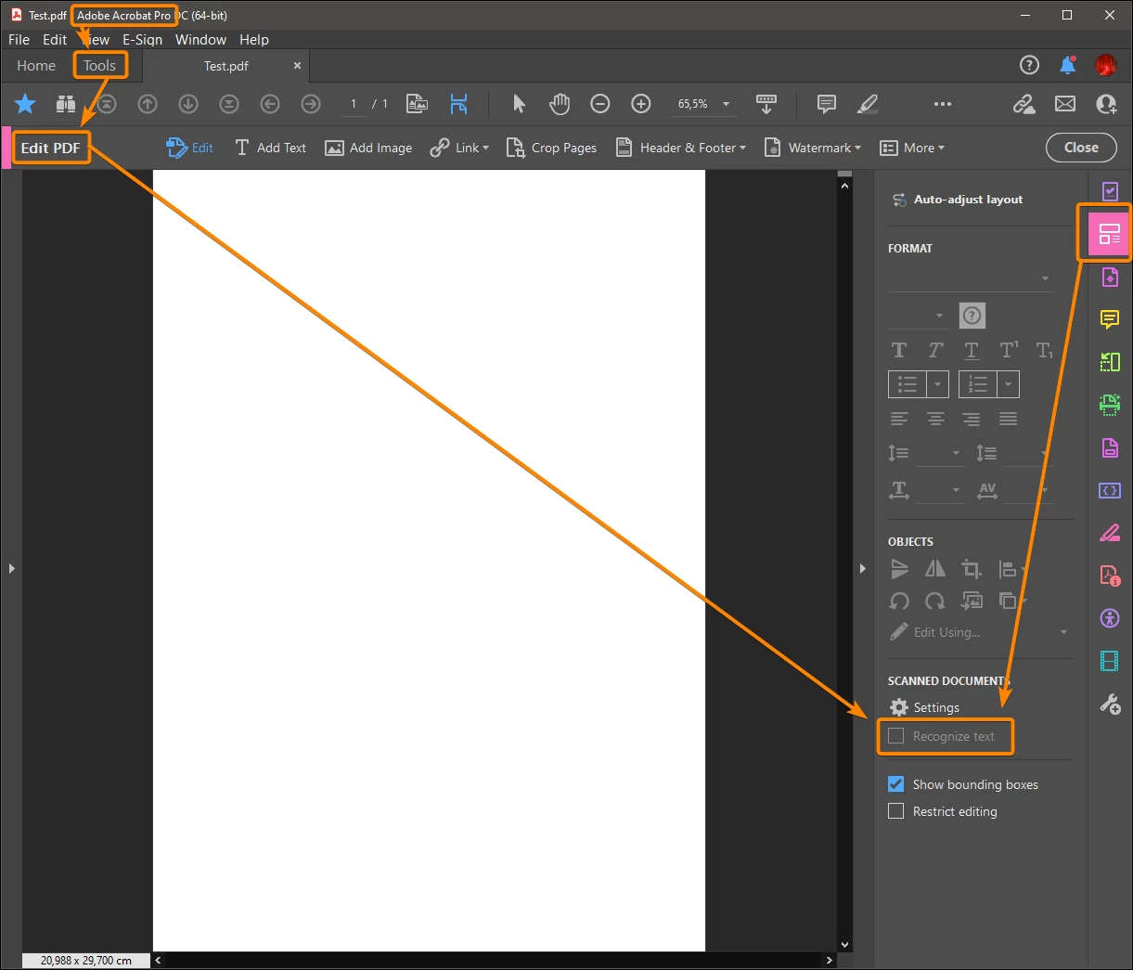Click the notifications bell icon

pos(1068,65)
